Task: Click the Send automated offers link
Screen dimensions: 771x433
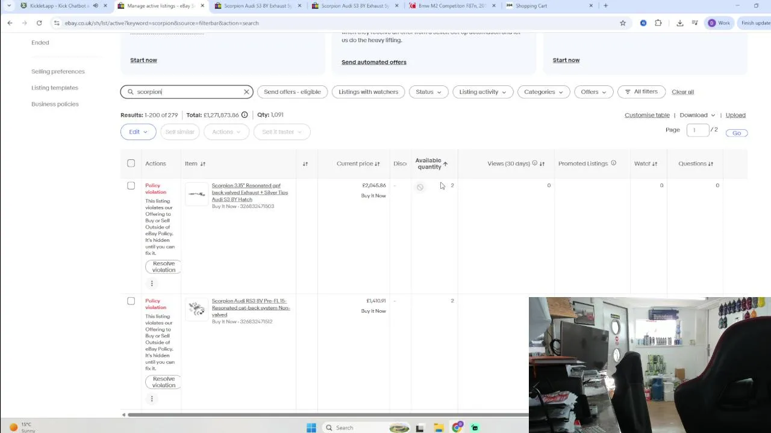Action: coord(374,62)
